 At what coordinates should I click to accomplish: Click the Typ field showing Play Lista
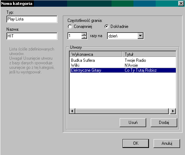point(32,19)
